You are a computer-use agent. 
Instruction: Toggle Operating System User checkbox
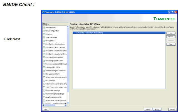[44, 61]
